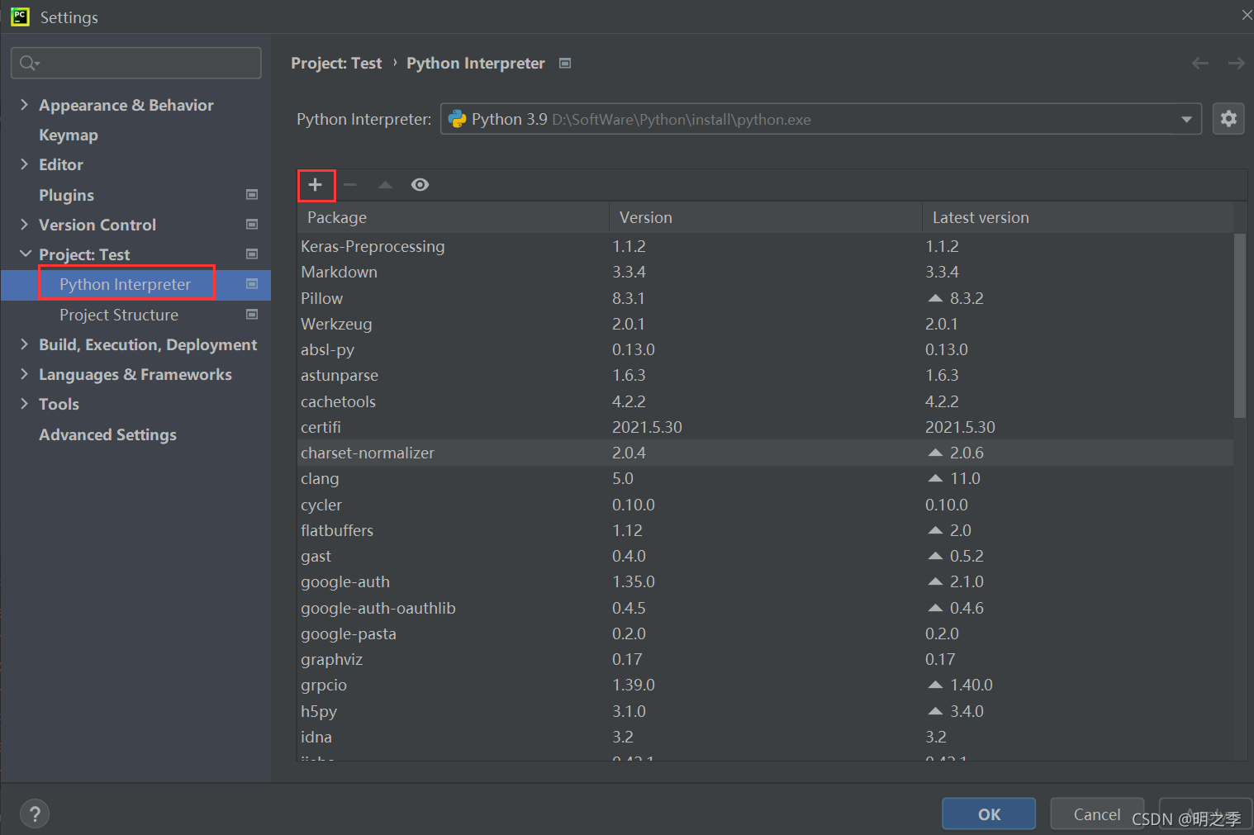Click upgrade arrow for google-auth-oauthlib 0.4.6

tap(935, 608)
